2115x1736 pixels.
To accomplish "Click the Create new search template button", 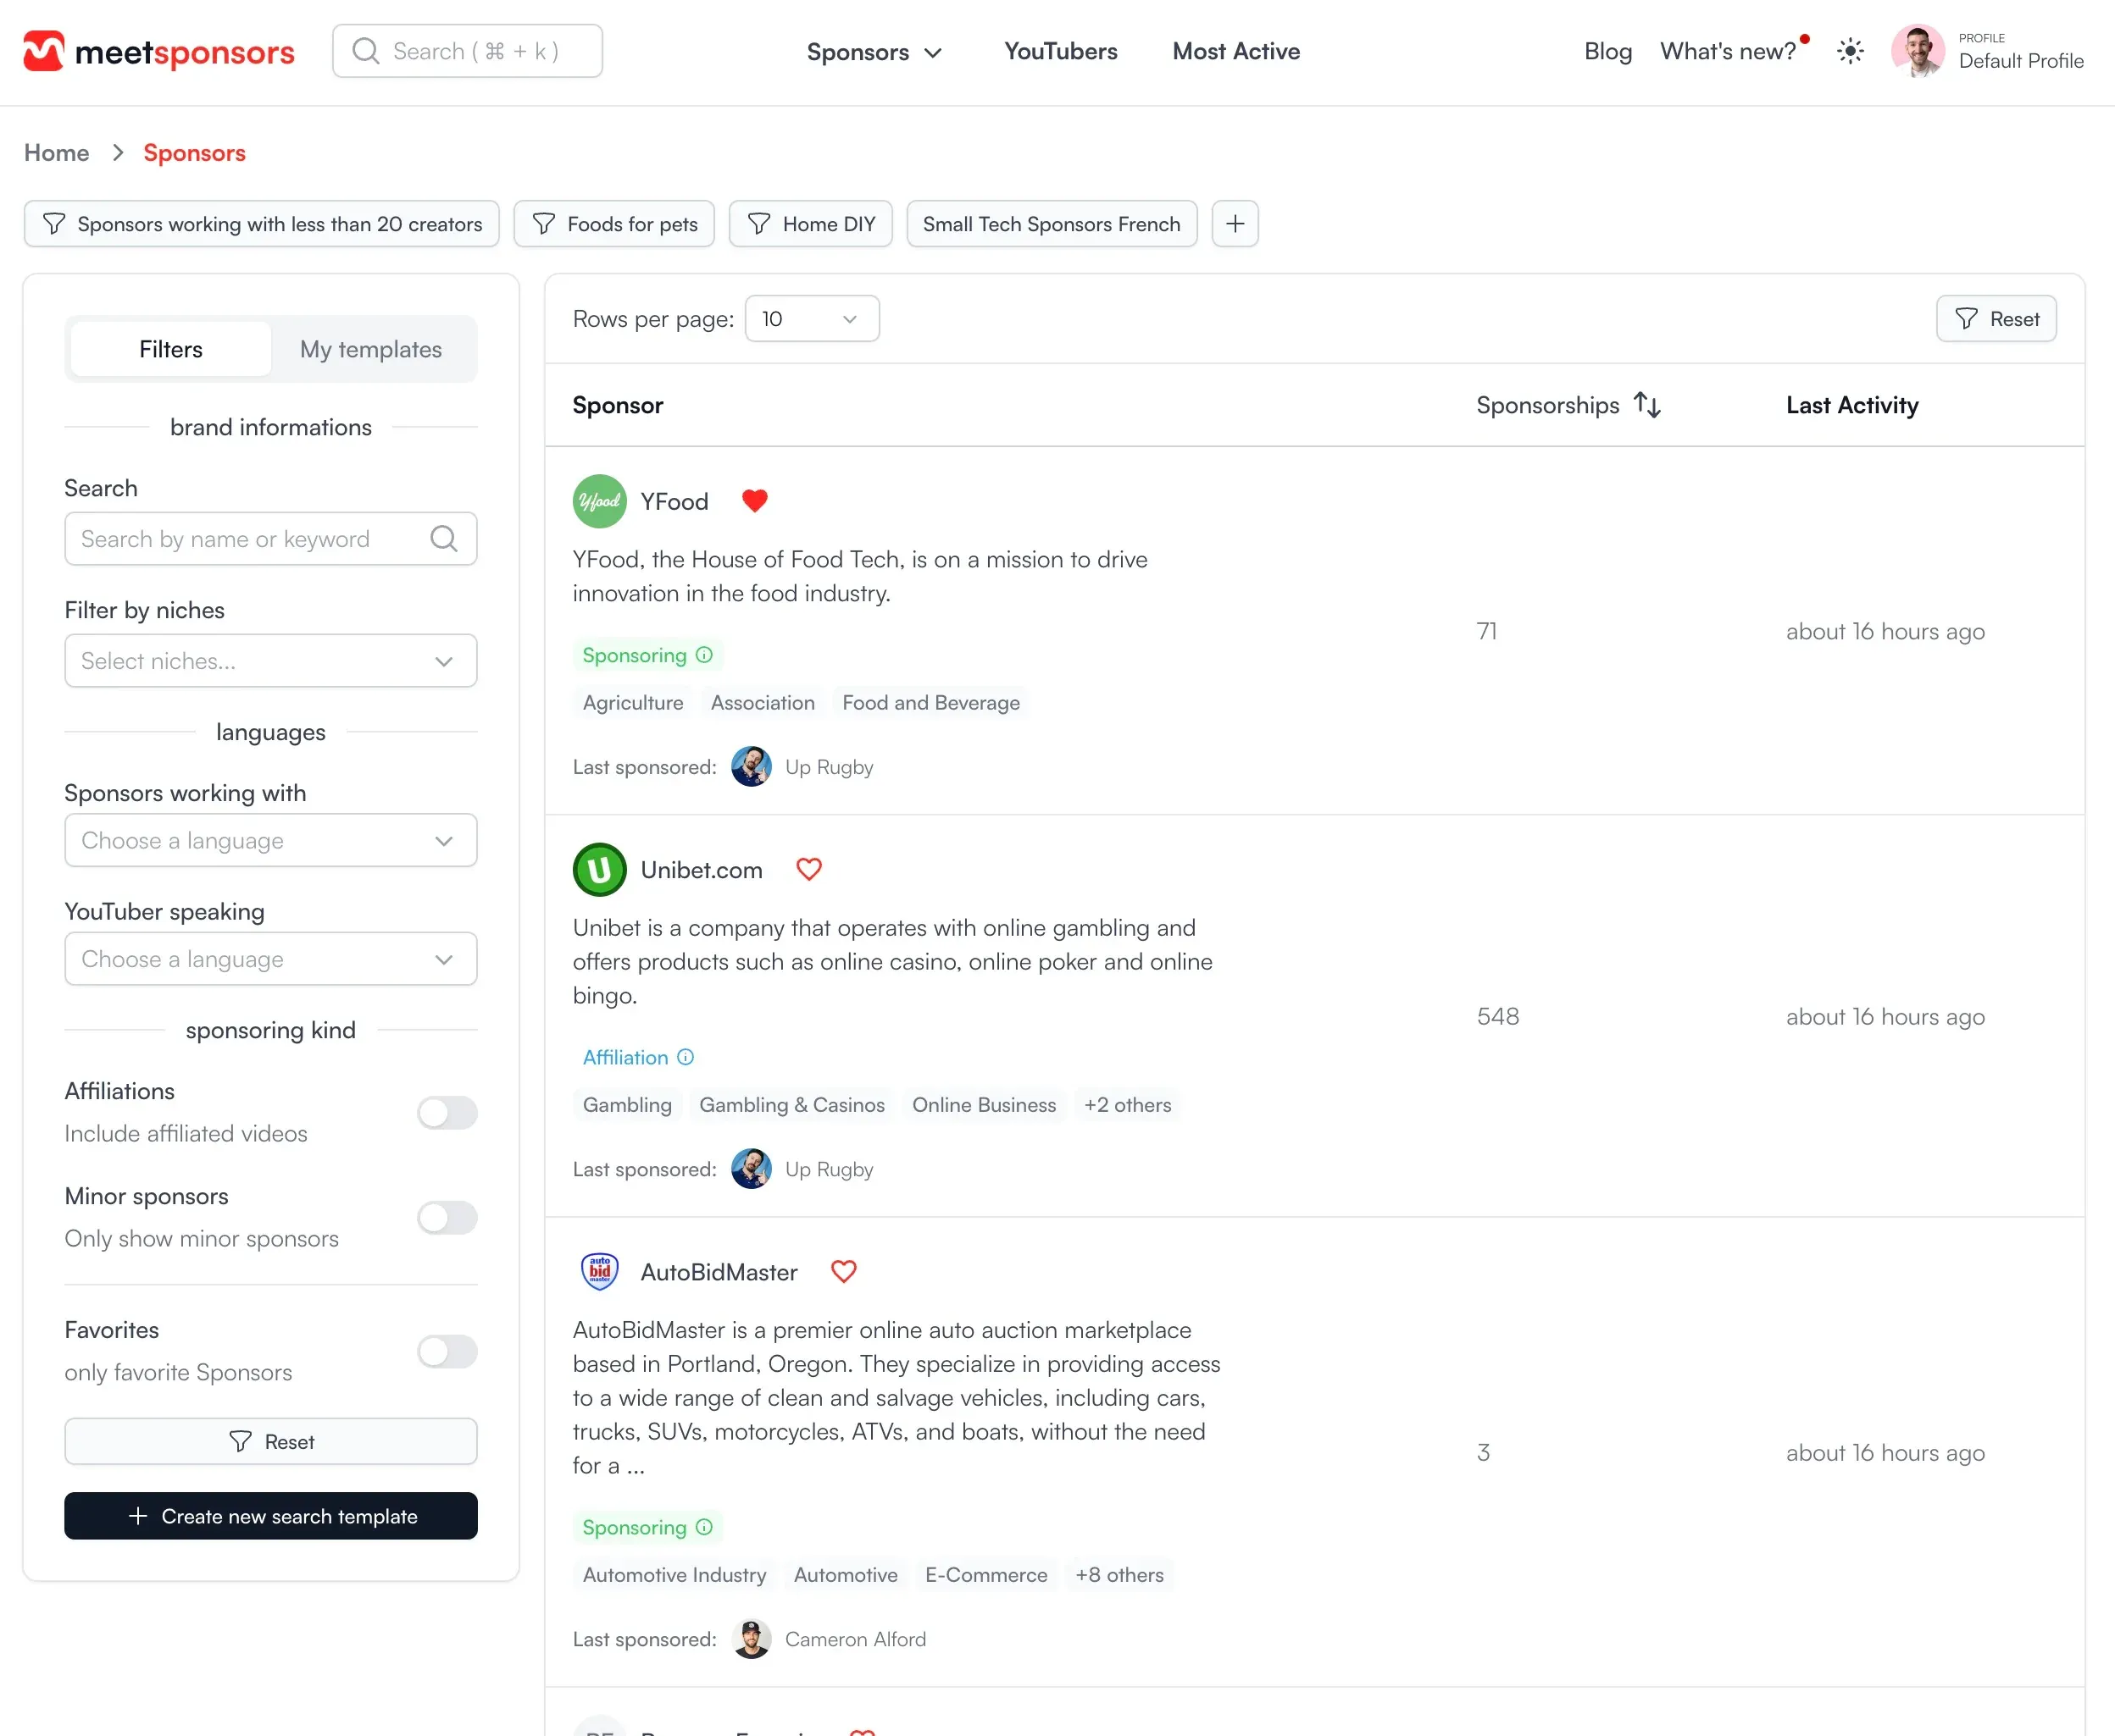I will (270, 1516).
